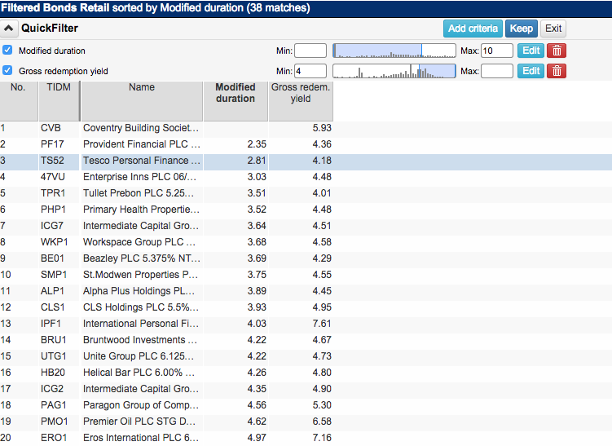The image size is (612, 446).
Task: Select Primary Health Properties name
Action: [x=141, y=210]
